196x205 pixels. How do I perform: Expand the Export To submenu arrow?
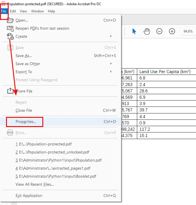(111, 72)
